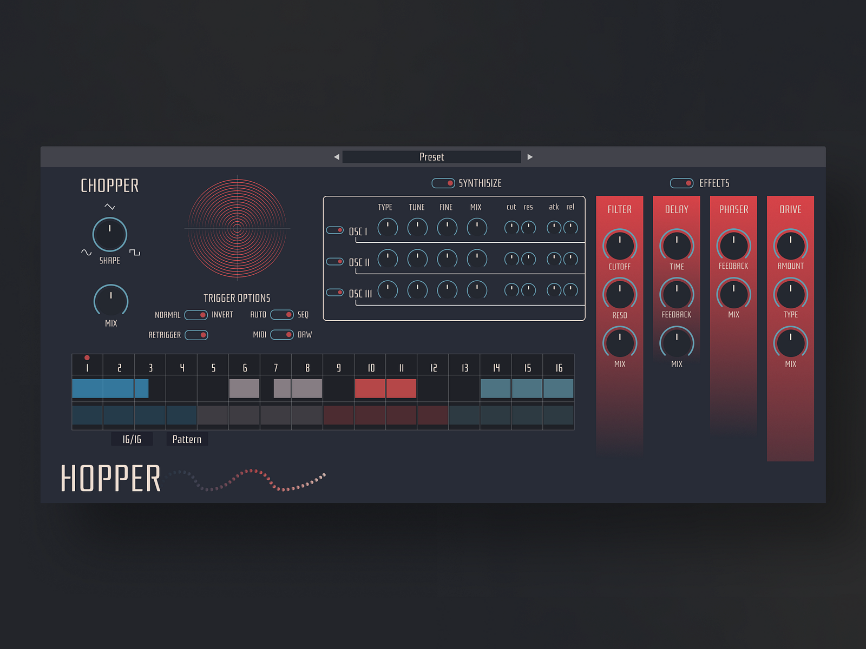Go to next preset with right arrow
Image resolution: width=866 pixels, height=649 pixels.
(530, 157)
